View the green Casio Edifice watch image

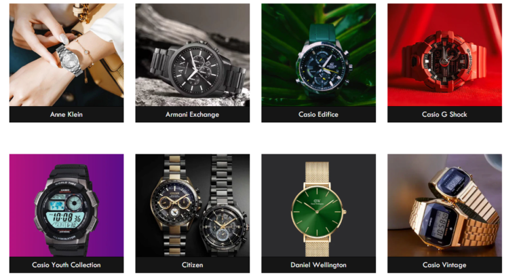(318, 55)
